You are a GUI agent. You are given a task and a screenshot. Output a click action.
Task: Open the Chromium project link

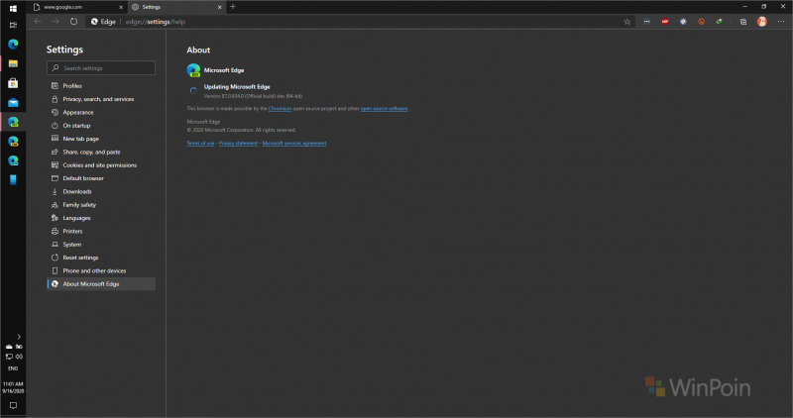pyautogui.click(x=280, y=109)
